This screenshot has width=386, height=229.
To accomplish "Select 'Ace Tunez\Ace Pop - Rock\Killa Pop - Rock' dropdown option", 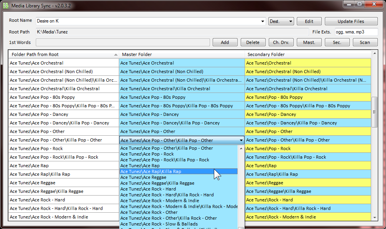I will [179, 160].
